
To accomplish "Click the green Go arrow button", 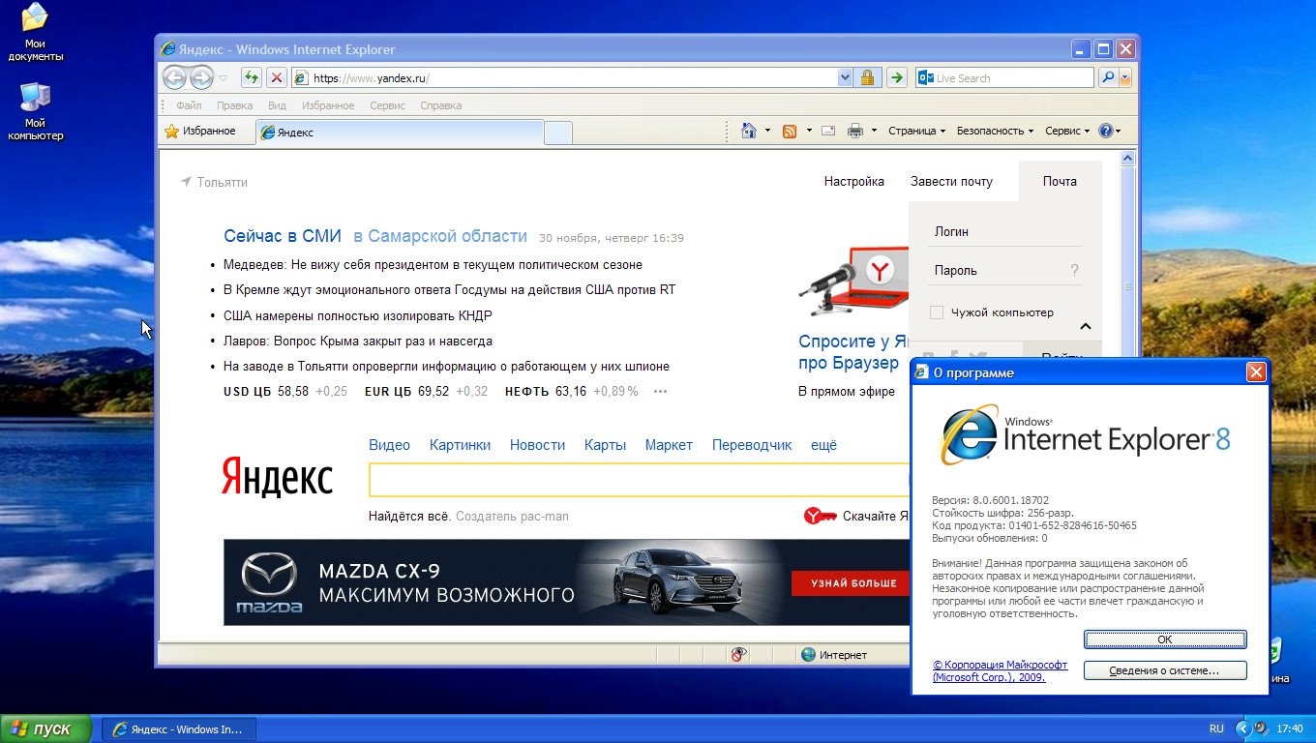I will click(897, 78).
